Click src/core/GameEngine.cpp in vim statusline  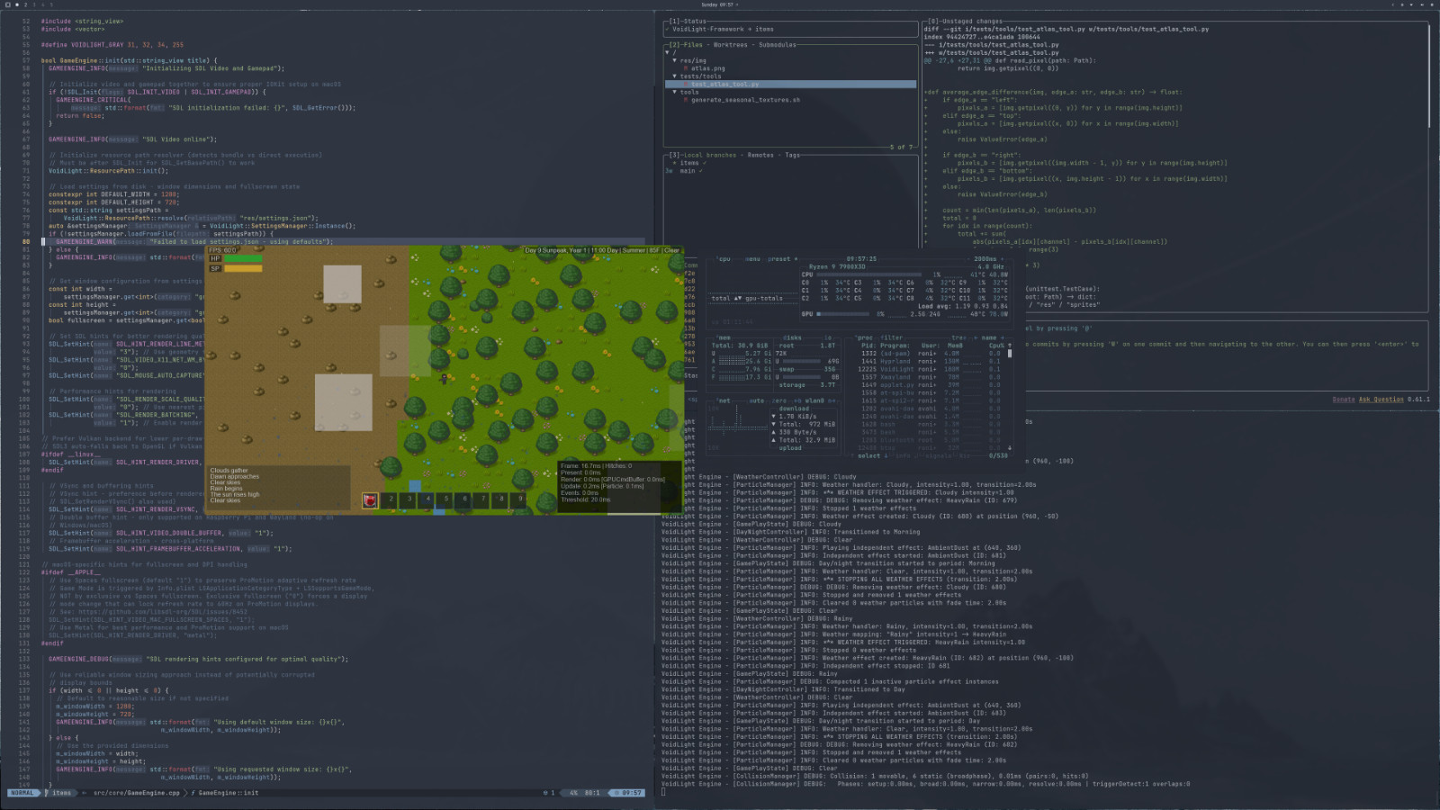(137, 793)
